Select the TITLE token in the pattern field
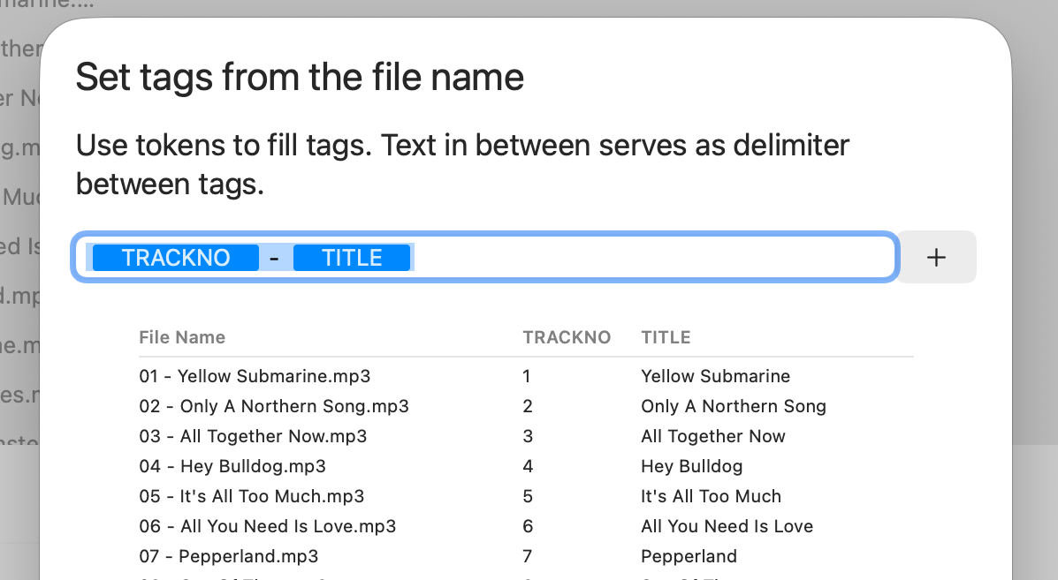Image resolution: width=1058 pixels, height=580 pixels. pos(352,257)
